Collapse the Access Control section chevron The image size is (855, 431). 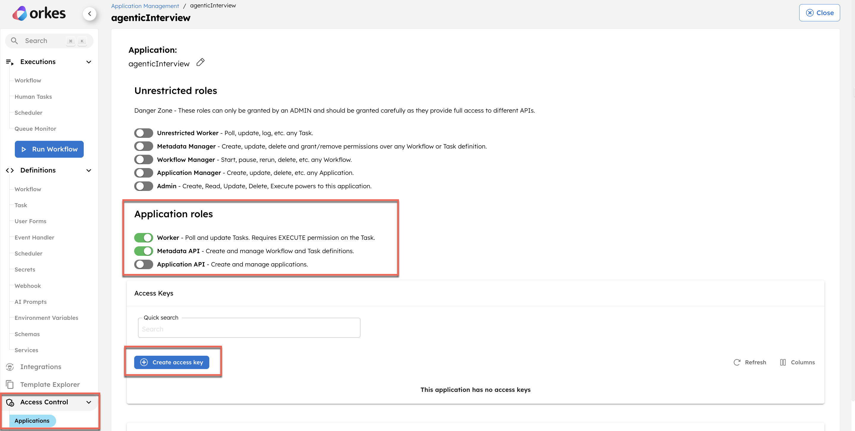pos(89,402)
